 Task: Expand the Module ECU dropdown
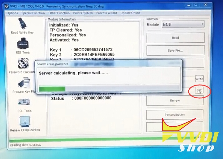(183, 24)
